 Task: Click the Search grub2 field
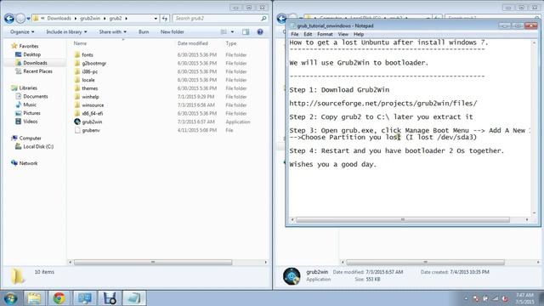pos(220,19)
